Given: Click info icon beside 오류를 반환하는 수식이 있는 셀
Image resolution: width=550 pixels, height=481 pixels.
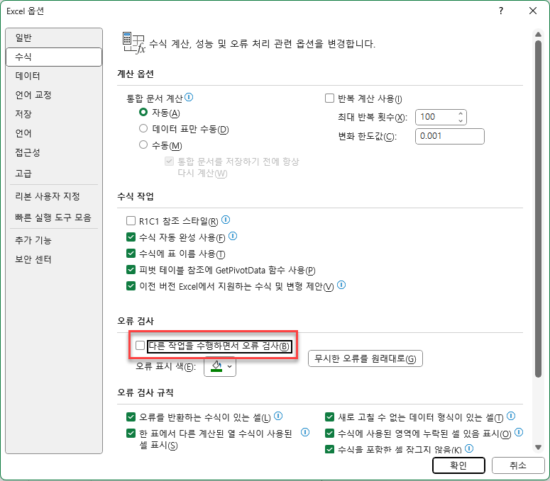Looking at the screenshot, I should 278,416.
